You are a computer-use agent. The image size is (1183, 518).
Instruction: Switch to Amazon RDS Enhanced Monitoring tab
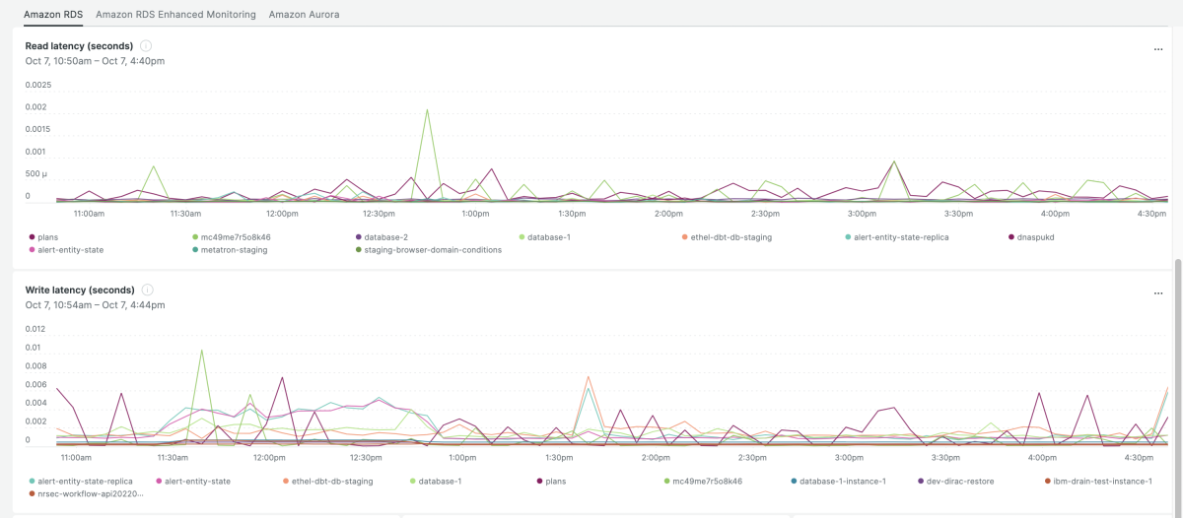(175, 15)
